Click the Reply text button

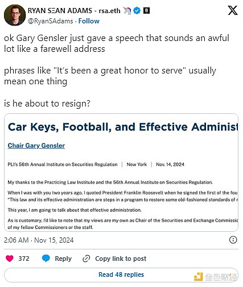63,259
